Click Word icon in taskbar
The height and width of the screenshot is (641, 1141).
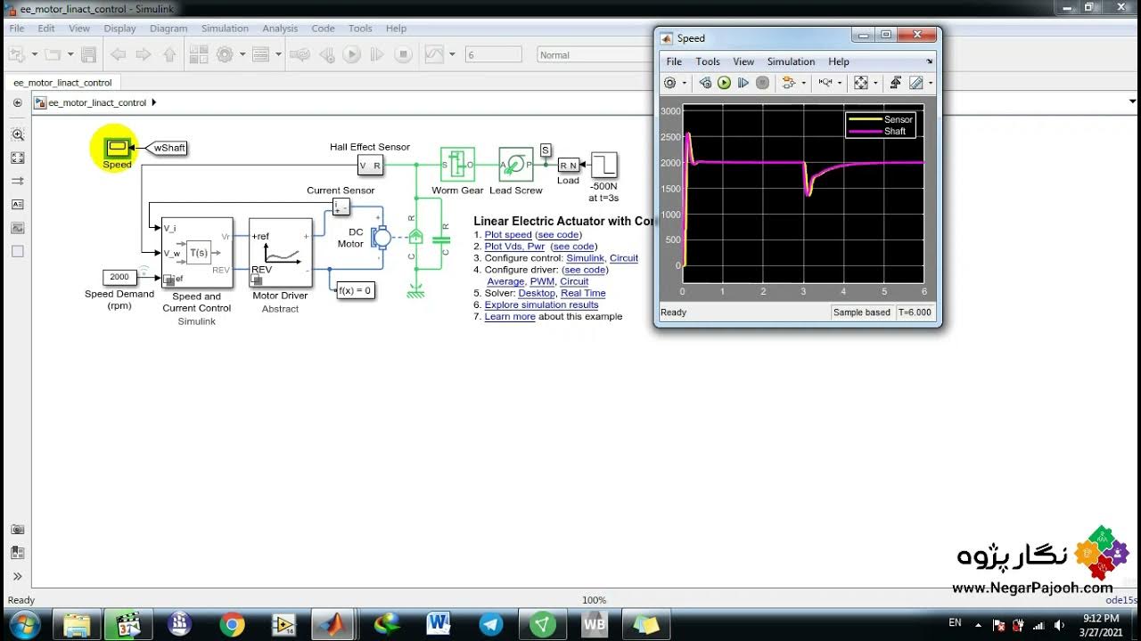tap(439, 624)
